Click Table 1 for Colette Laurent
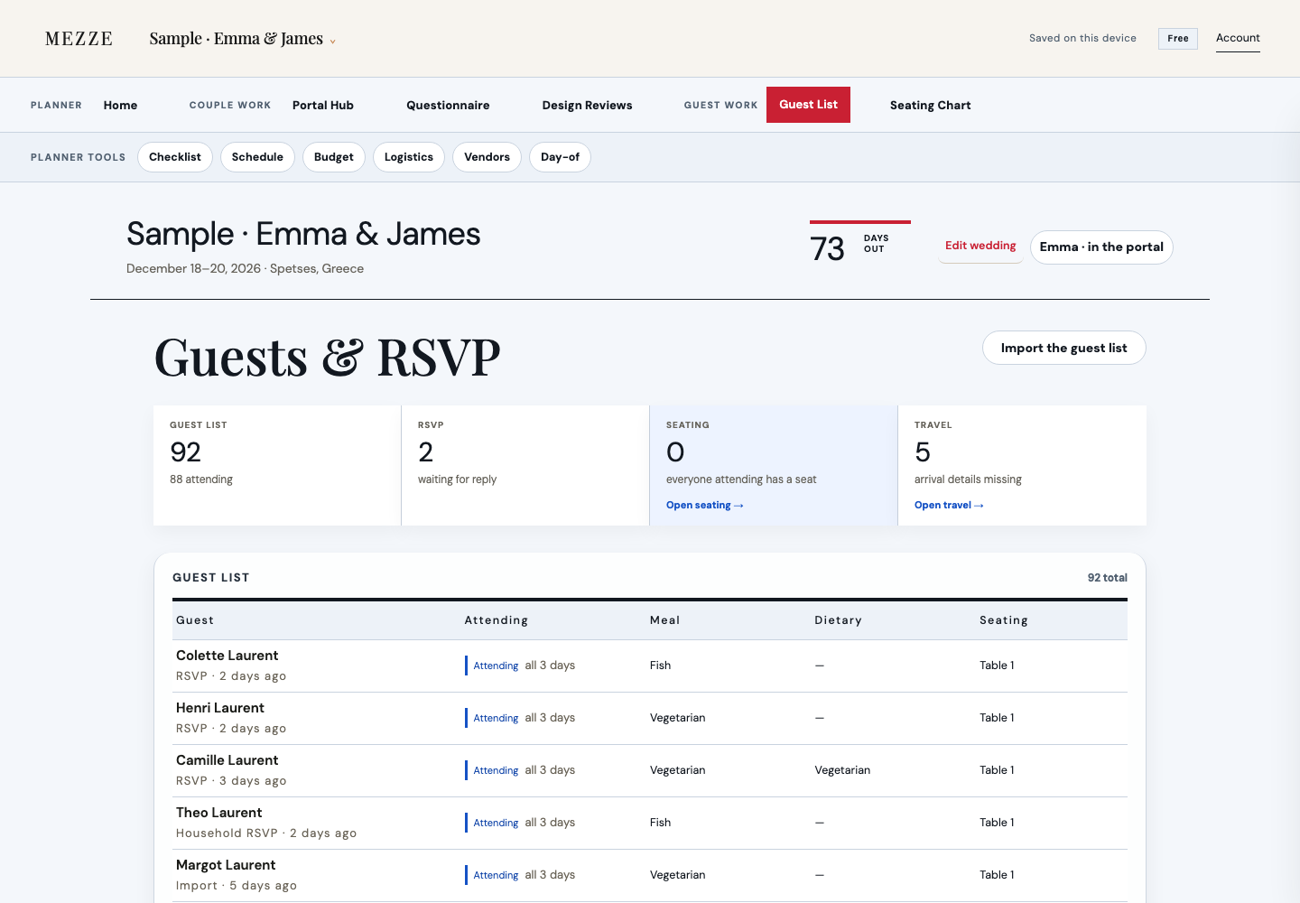This screenshot has height=903, width=1300. pyautogui.click(x=997, y=666)
